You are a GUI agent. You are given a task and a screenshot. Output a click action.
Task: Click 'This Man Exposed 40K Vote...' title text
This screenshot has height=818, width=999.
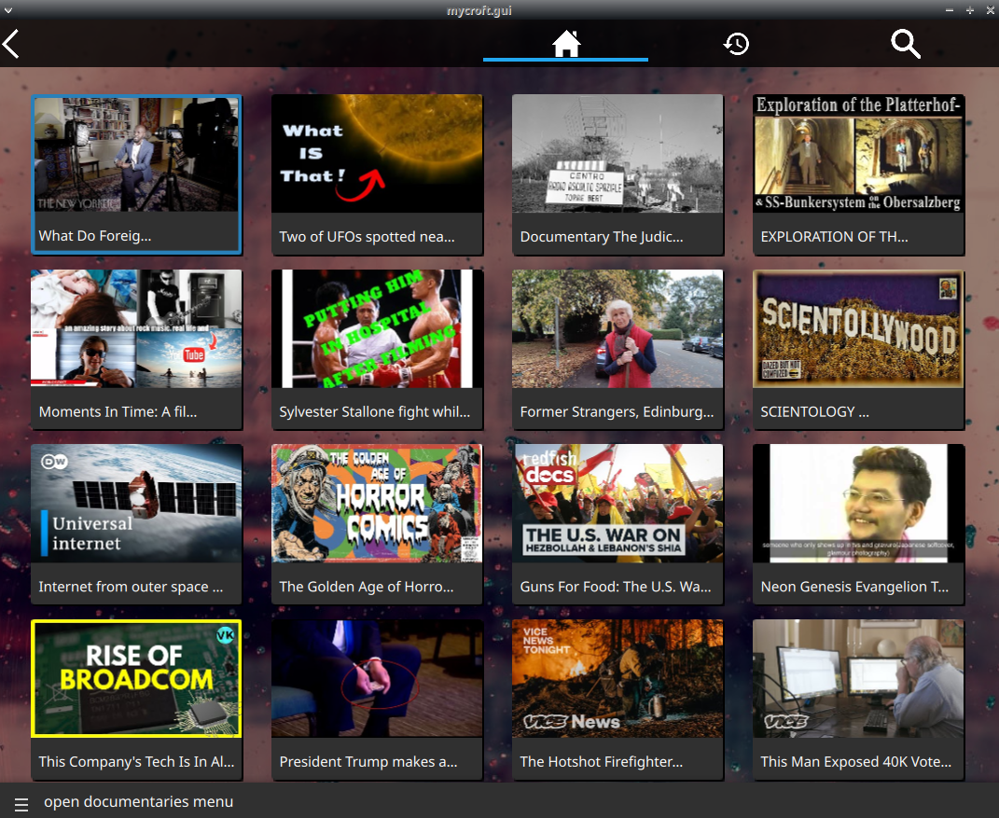(x=855, y=762)
